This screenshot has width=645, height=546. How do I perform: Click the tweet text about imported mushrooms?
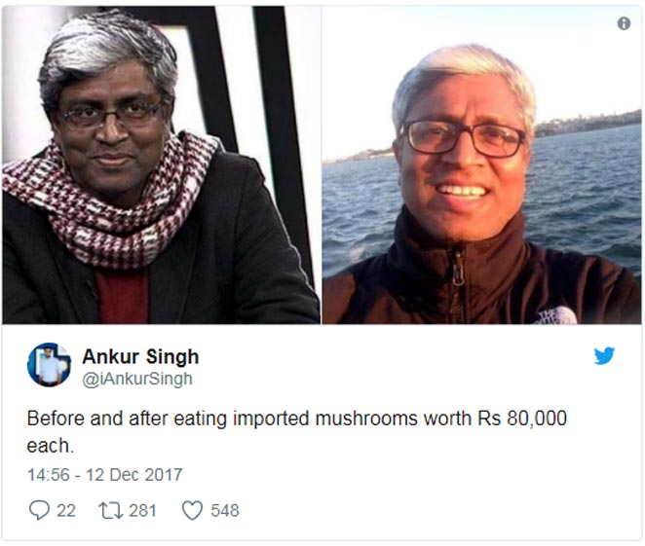coord(296,431)
